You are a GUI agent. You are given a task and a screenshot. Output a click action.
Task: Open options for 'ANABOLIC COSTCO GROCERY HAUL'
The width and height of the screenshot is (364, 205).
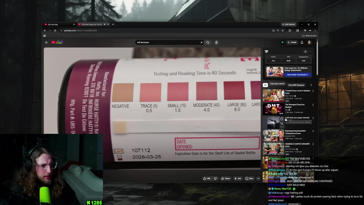click(313, 144)
